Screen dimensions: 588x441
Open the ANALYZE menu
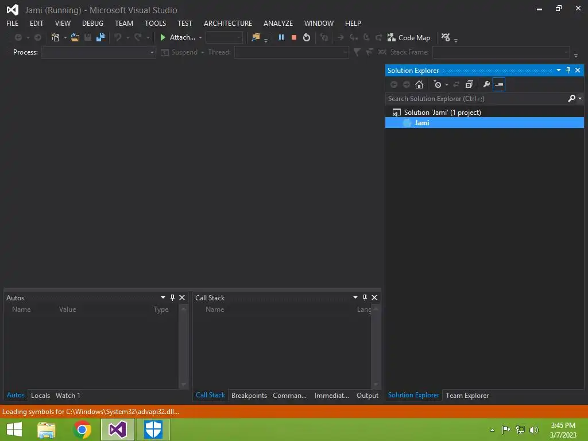278,23
